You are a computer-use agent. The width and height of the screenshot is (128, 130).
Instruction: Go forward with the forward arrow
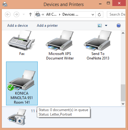(x=16, y=14)
